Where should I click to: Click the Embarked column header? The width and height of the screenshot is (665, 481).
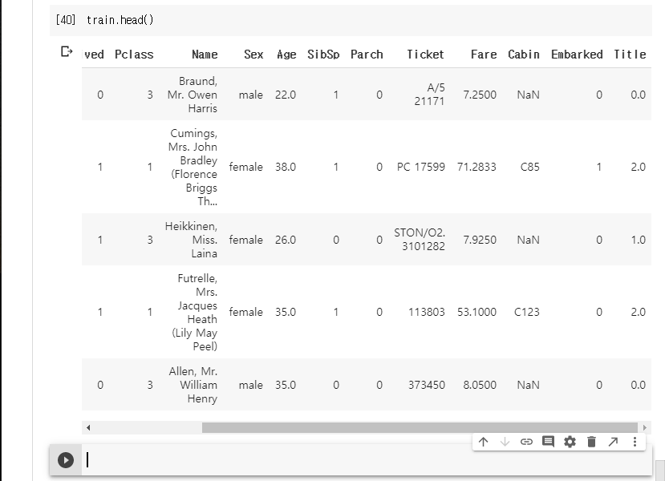click(577, 55)
